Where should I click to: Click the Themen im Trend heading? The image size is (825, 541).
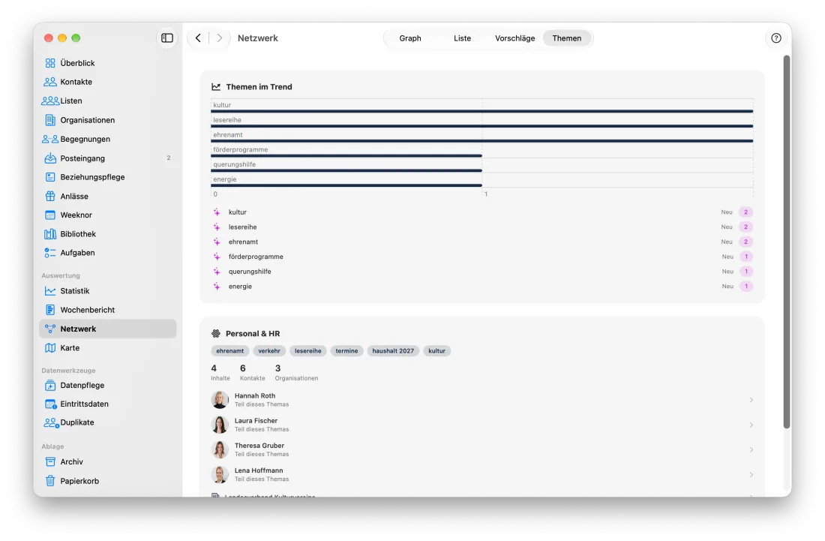click(259, 87)
